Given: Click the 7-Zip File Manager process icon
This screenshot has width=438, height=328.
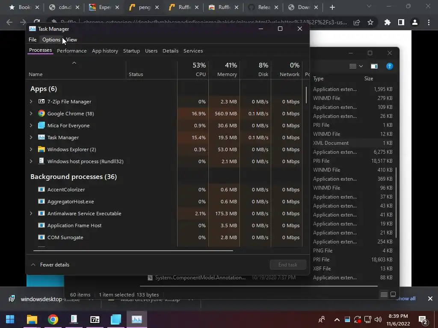Looking at the screenshot, I should click(41, 101).
